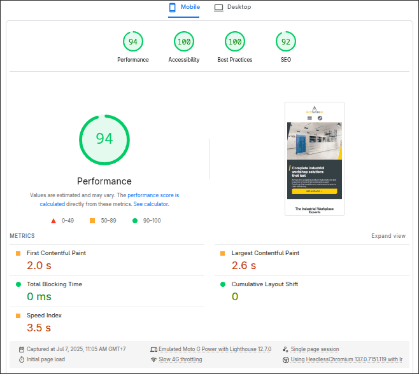Click the mobile page screenshot thumbnail
Screen dimensions: 419x374
(315, 158)
